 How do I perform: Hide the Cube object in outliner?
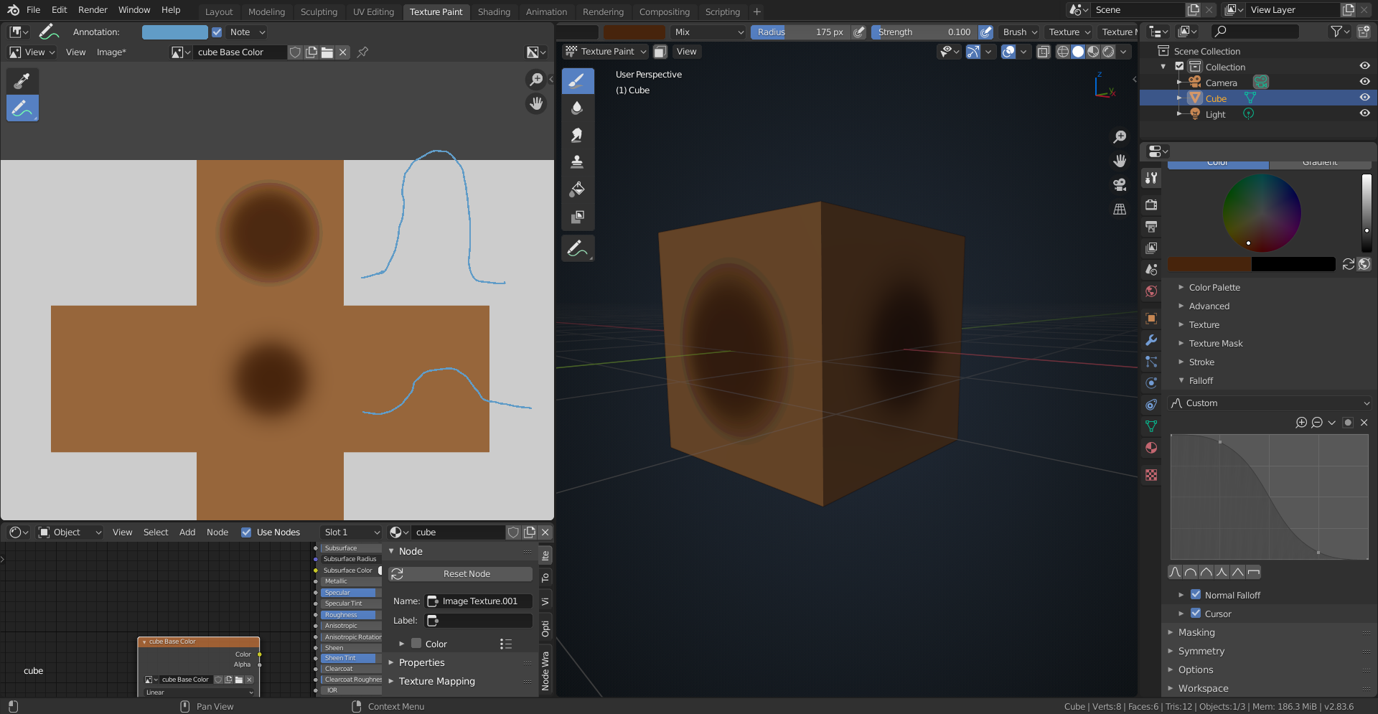[1364, 98]
